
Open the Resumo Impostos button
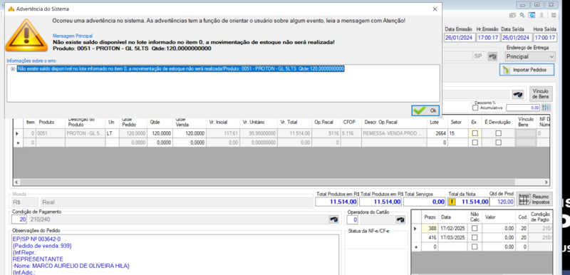tap(534, 199)
